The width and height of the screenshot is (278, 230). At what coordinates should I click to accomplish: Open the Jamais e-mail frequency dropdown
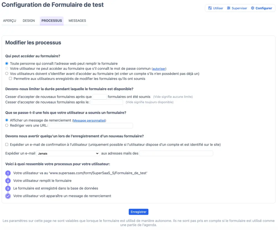pos(68,153)
